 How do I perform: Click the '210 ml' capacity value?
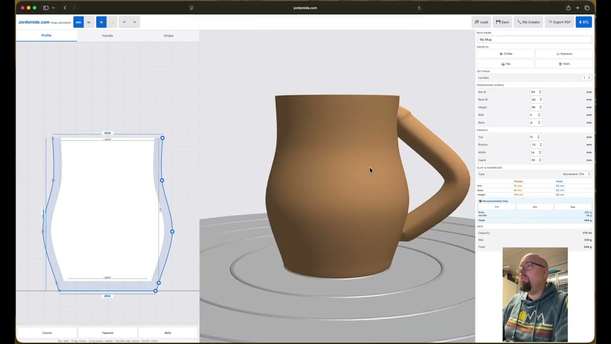click(587, 233)
